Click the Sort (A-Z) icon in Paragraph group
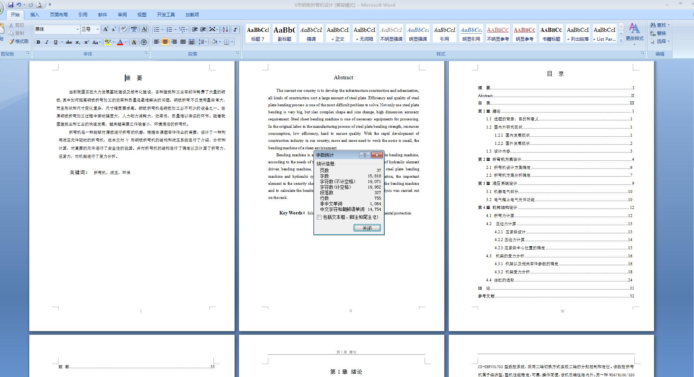Screen dimensions: 694x377 [225, 29]
